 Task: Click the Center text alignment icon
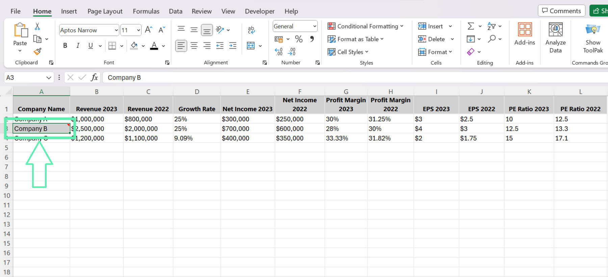pyautogui.click(x=194, y=45)
